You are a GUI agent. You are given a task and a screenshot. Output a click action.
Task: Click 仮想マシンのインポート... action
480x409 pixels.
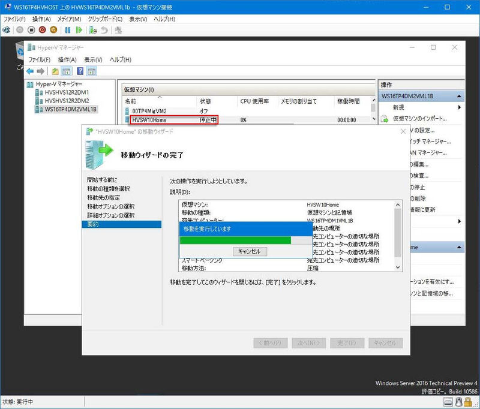tap(419, 119)
